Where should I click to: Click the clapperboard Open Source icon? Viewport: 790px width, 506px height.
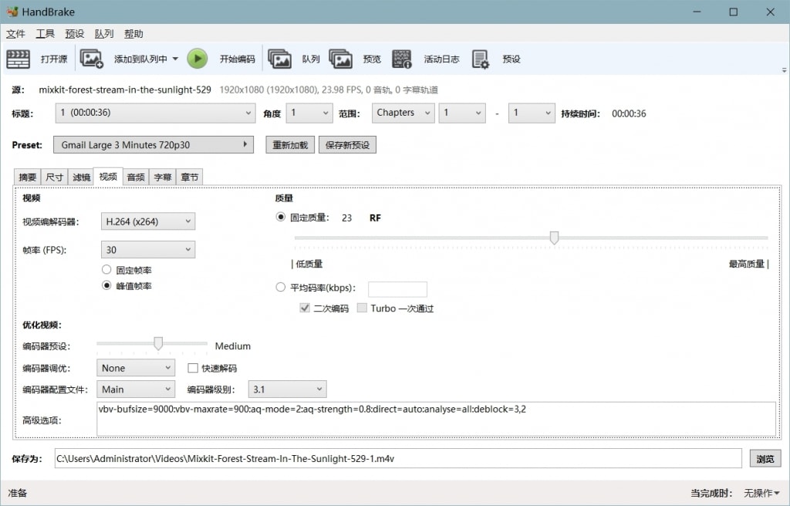(x=19, y=59)
